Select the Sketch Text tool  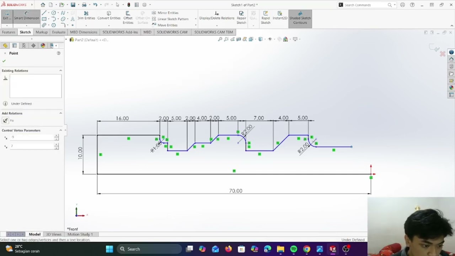(73, 19)
